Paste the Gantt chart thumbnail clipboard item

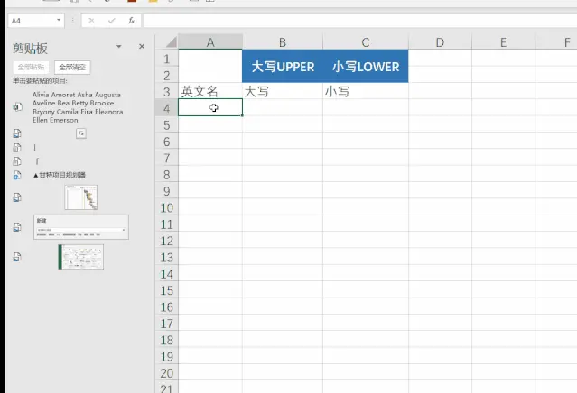pyautogui.click(x=81, y=197)
